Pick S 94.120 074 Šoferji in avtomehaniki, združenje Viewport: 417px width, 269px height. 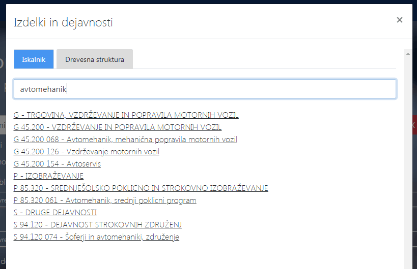point(96,237)
